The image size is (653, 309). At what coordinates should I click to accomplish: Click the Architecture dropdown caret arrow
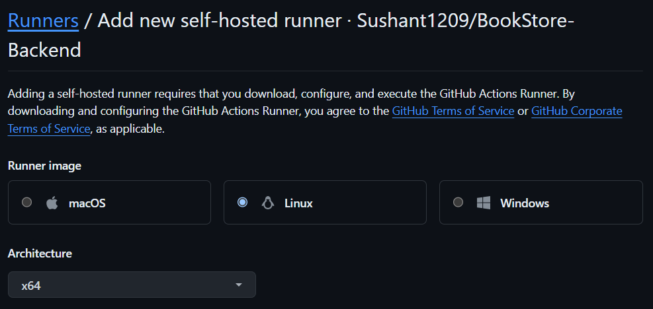(239, 285)
